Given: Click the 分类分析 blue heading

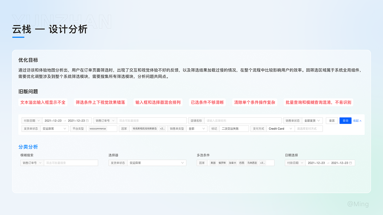Looking at the screenshot, I should point(28,147).
